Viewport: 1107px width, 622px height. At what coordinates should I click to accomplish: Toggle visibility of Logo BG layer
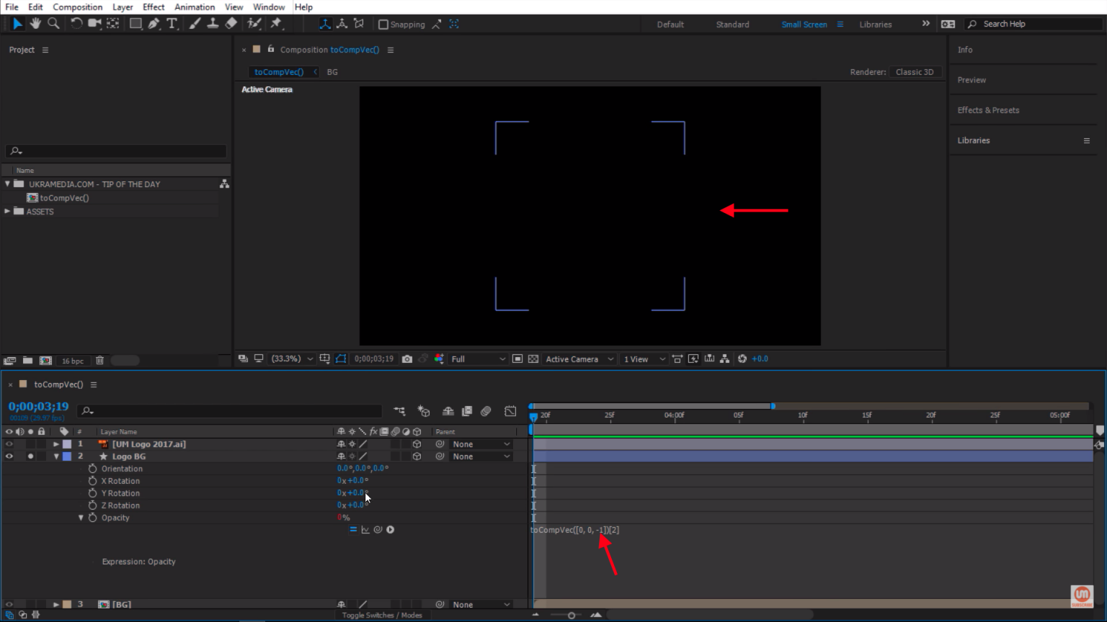[9, 456]
